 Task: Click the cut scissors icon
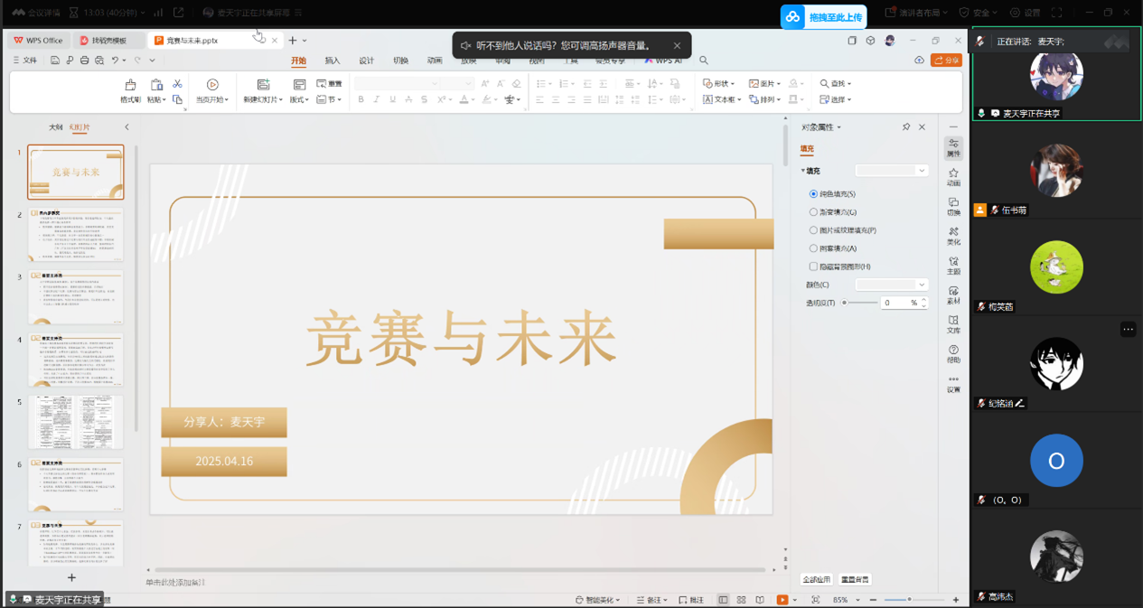click(177, 84)
